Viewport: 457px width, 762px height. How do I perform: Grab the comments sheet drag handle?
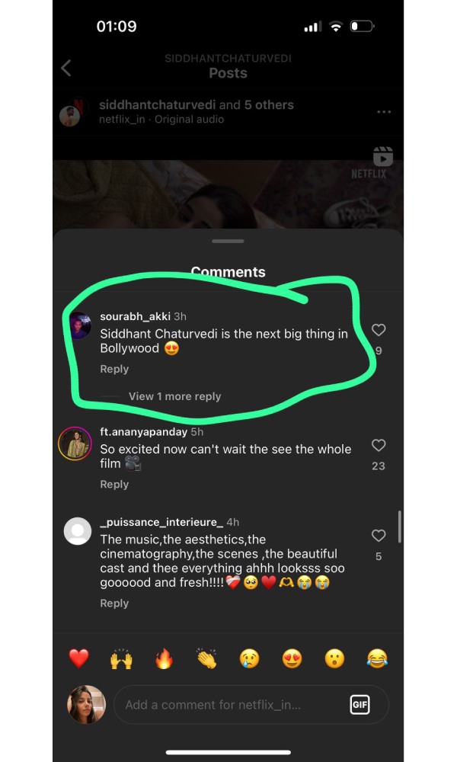228,242
